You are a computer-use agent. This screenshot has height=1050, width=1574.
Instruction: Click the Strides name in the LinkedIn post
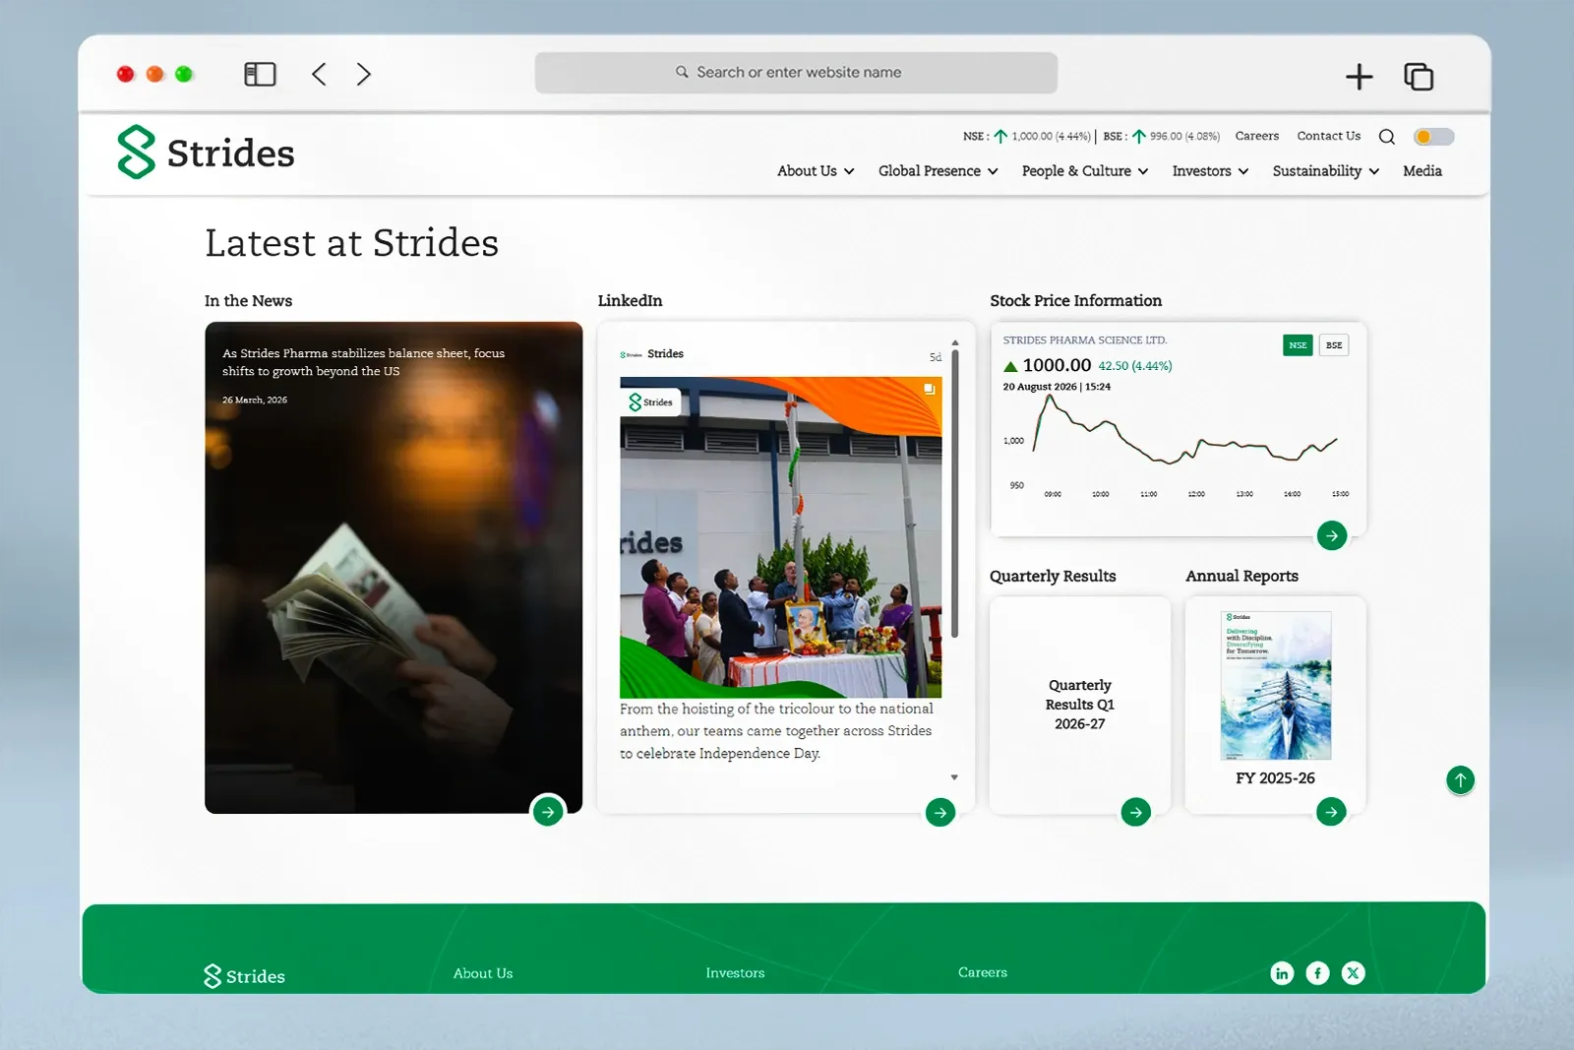[665, 354]
